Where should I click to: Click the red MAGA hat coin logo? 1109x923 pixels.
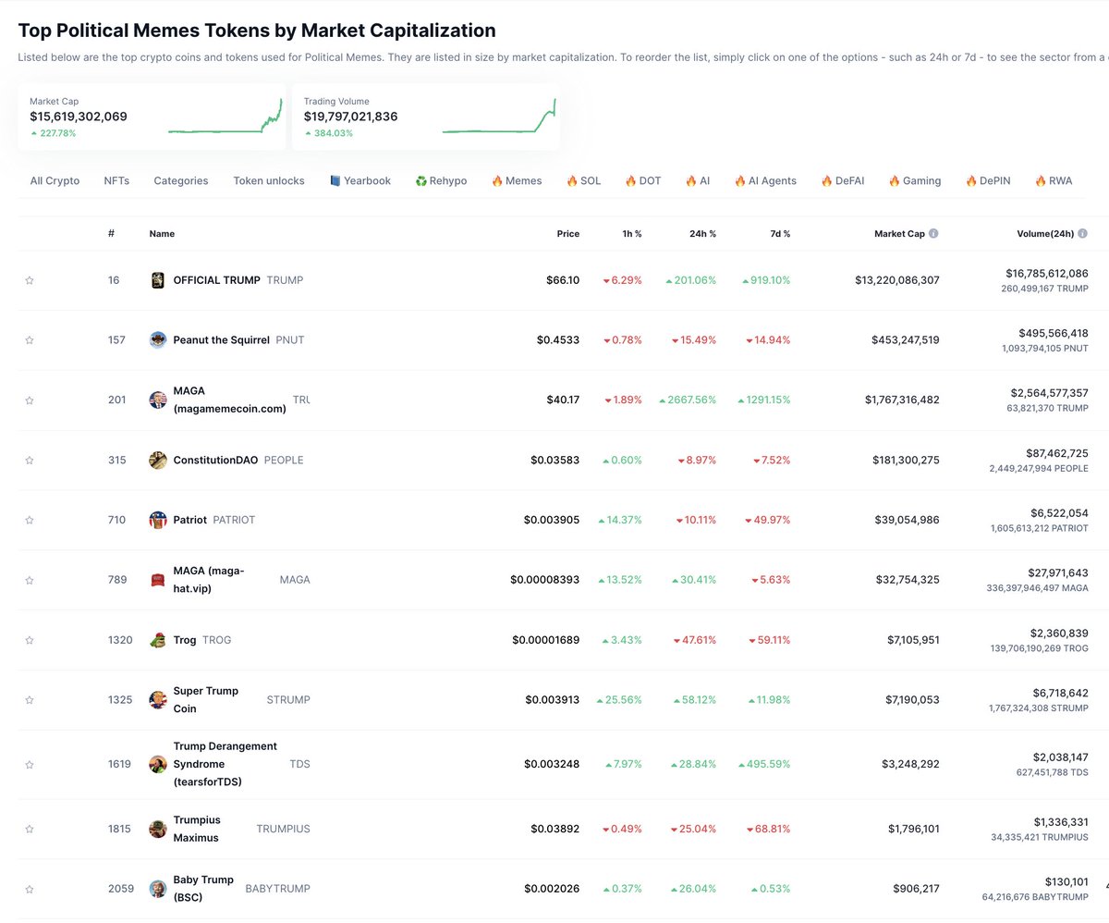[x=158, y=581]
